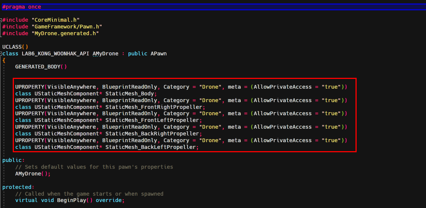
Task: Click the AMyDrone() constructor declaration
Action: tap(33, 174)
